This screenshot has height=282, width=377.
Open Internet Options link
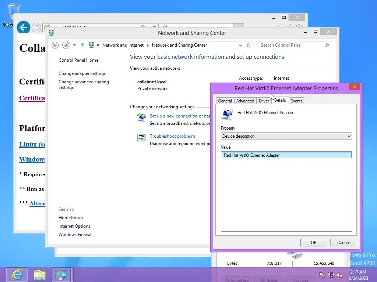click(74, 226)
